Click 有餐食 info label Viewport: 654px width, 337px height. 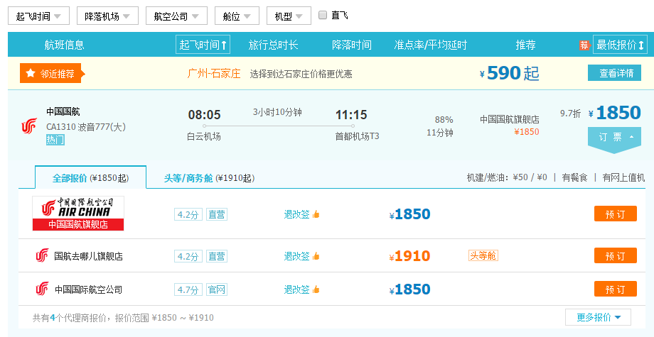pyautogui.click(x=575, y=177)
